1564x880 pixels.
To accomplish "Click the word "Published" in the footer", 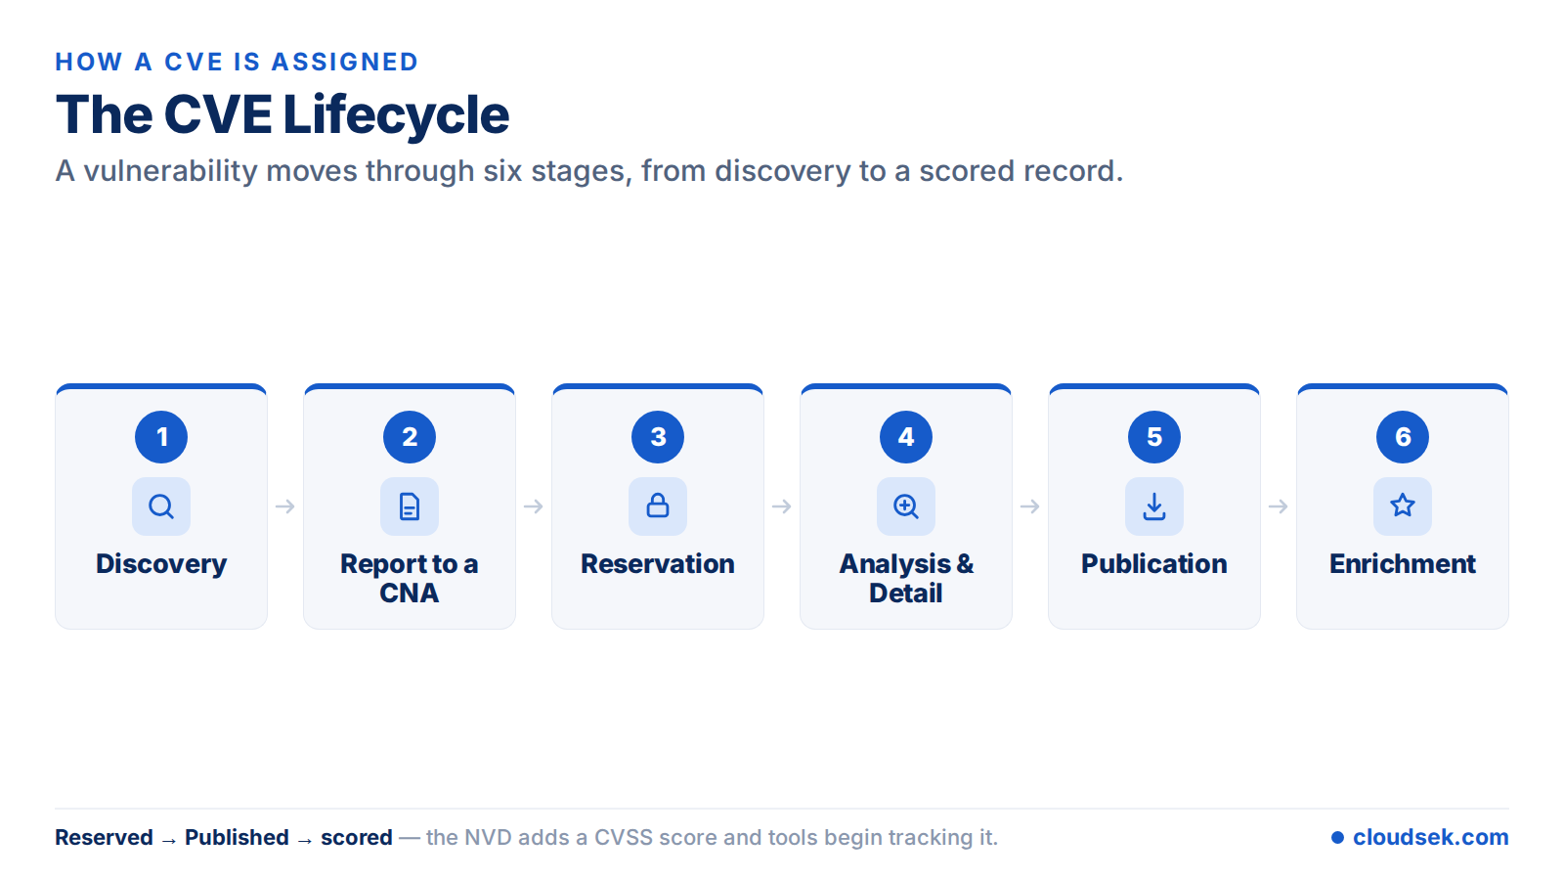I will [237, 837].
